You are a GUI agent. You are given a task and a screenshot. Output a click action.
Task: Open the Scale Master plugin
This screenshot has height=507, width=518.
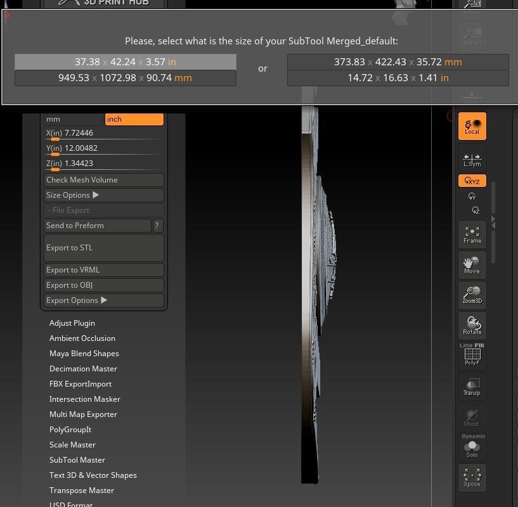[x=72, y=444]
